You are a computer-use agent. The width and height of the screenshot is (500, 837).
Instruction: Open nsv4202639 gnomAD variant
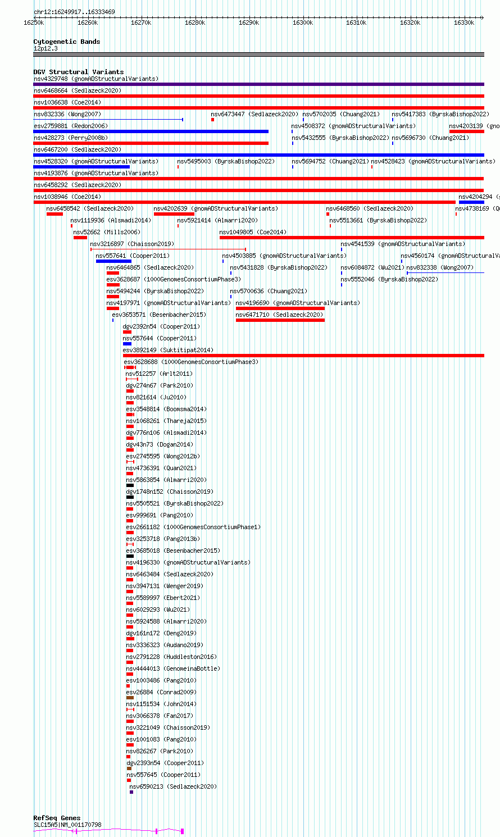[216, 208]
